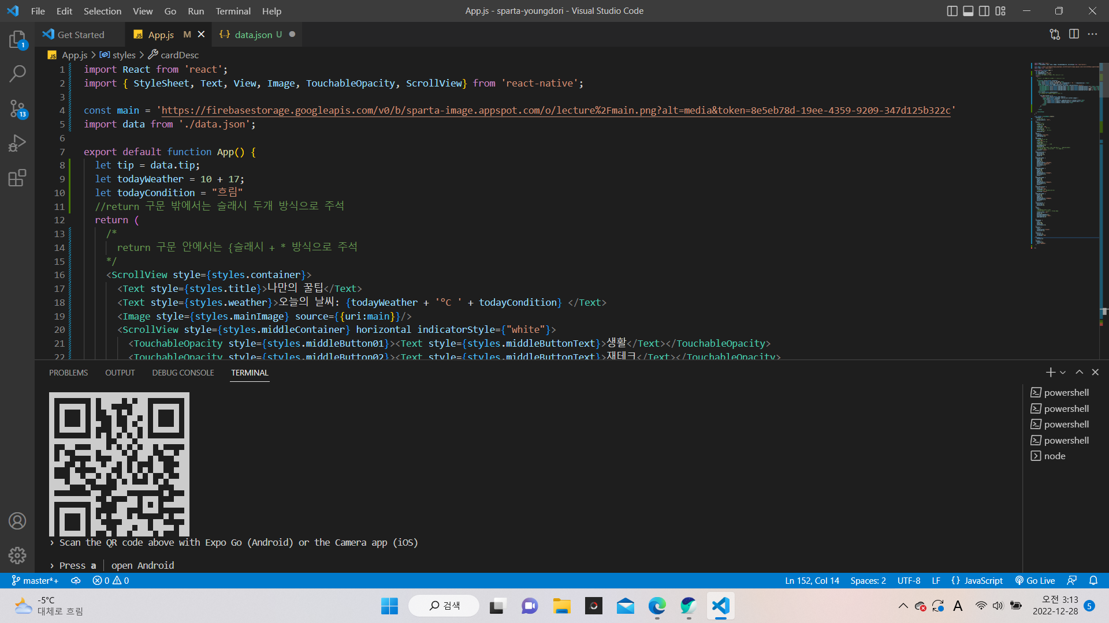Open errors and warnings count in status bar
Viewport: 1109px width, 623px height.
point(111,581)
